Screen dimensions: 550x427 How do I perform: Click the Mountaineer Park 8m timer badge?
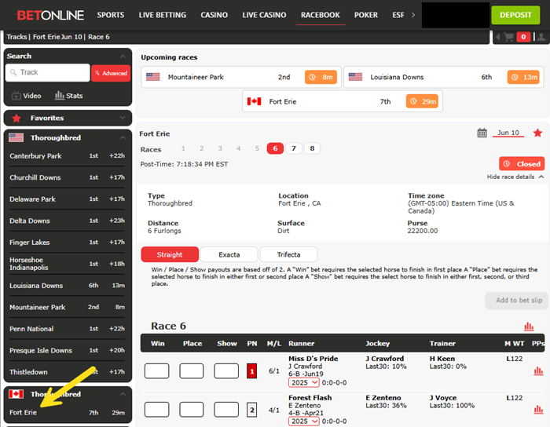321,77
